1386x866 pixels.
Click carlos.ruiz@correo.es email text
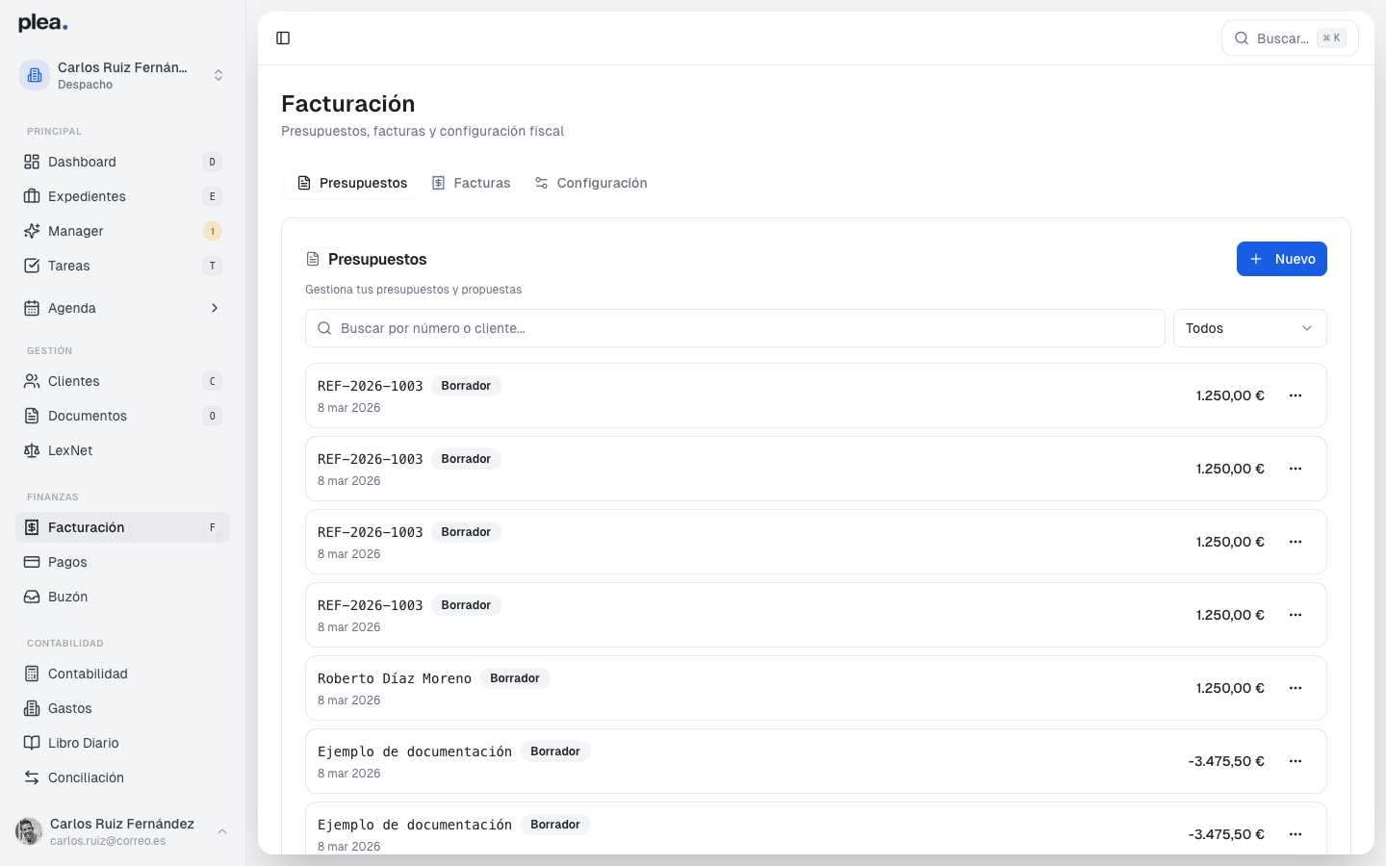click(108, 841)
